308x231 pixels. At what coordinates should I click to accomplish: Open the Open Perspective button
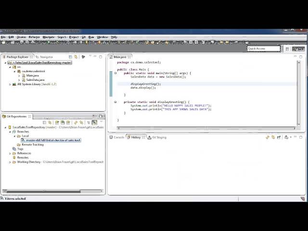[287, 49]
